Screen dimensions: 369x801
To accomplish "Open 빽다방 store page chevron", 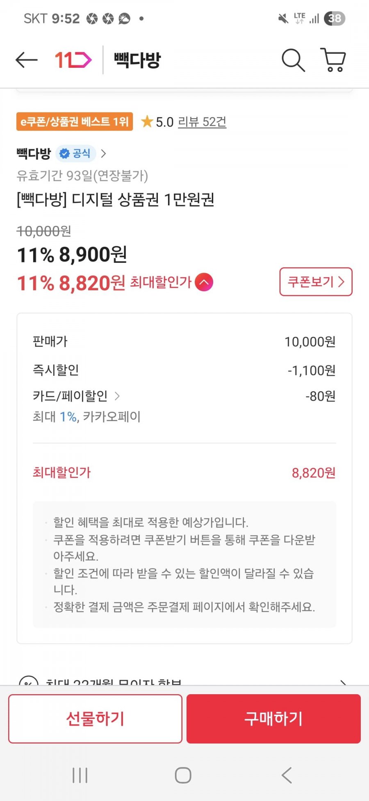I will pos(104,154).
